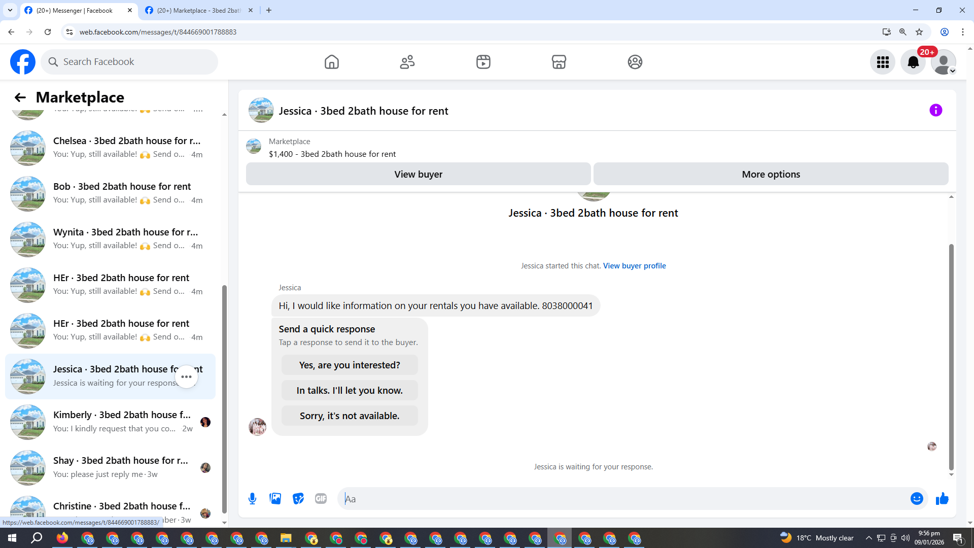Screen dimensions: 974x548
Task: Click the message text input field
Action: coord(624,499)
